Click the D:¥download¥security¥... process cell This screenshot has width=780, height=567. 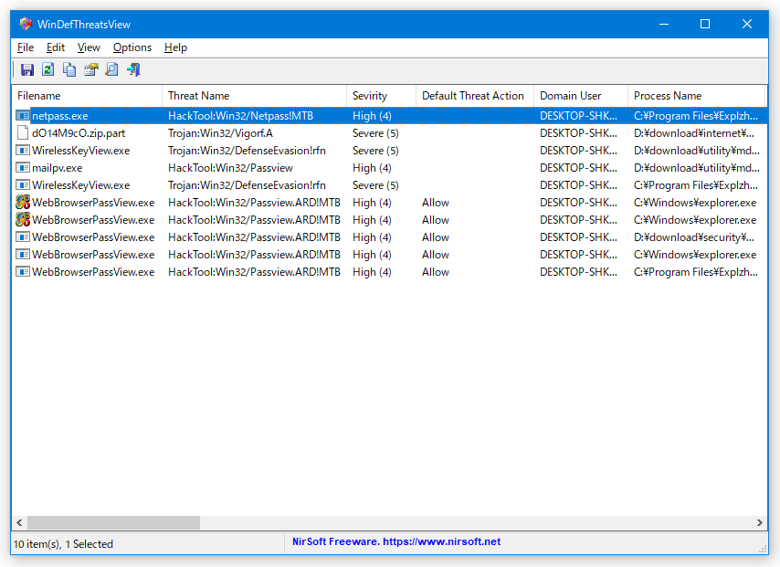click(x=694, y=237)
